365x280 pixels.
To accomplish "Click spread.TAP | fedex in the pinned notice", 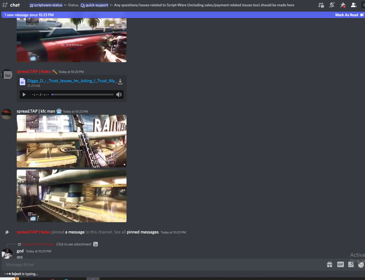I will (x=34, y=232).
